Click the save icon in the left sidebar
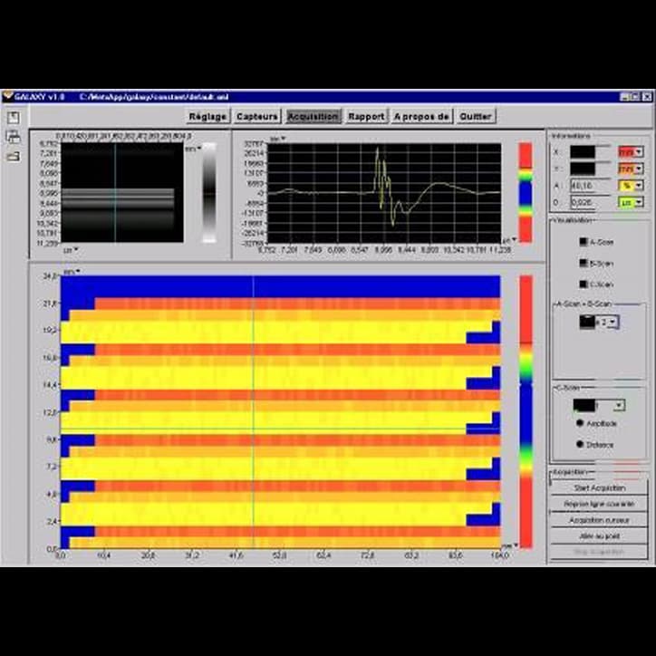Screen dimensions: 656x656 [x=14, y=118]
